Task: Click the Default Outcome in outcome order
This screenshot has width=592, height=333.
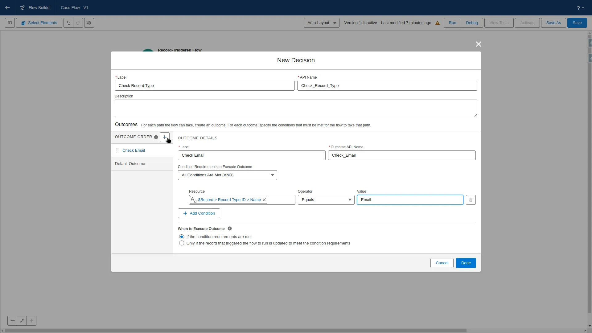Action: tap(130, 163)
